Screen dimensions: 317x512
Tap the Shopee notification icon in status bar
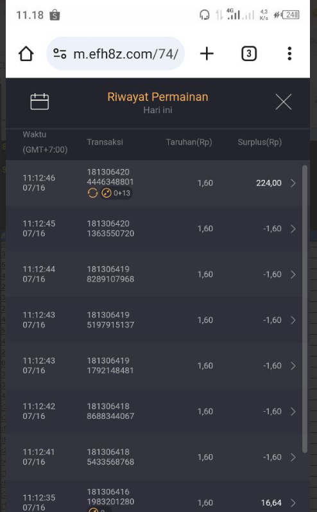click(55, 15)
